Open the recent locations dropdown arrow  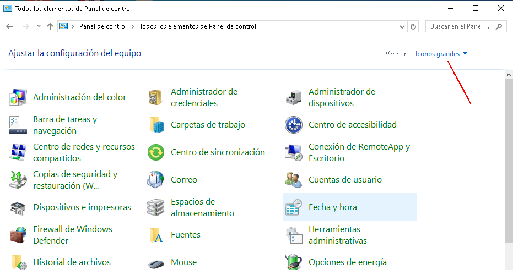[x=39, y=26]
